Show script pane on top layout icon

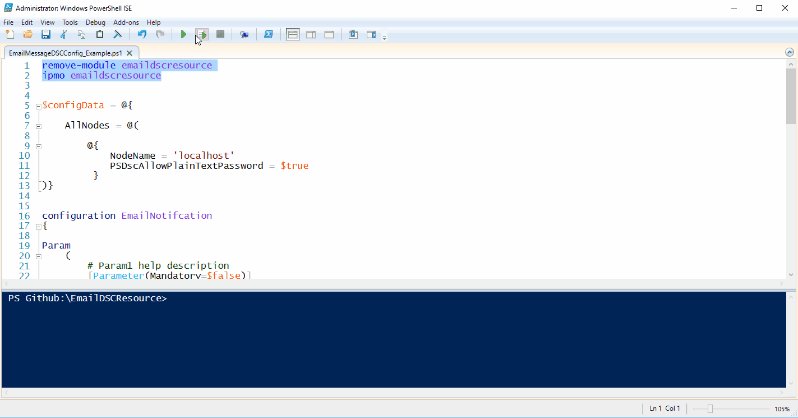293,35
